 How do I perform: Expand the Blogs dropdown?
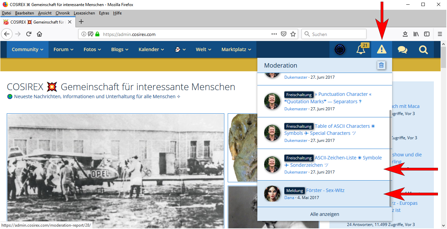(x=120, y=49)
